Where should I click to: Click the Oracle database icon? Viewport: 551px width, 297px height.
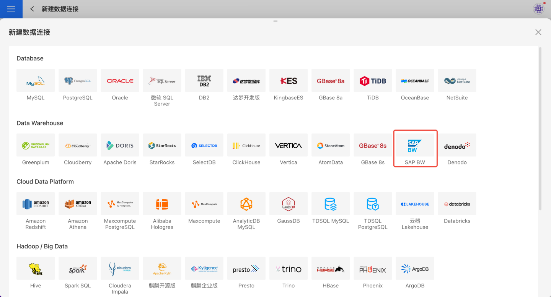pos(120,81)
